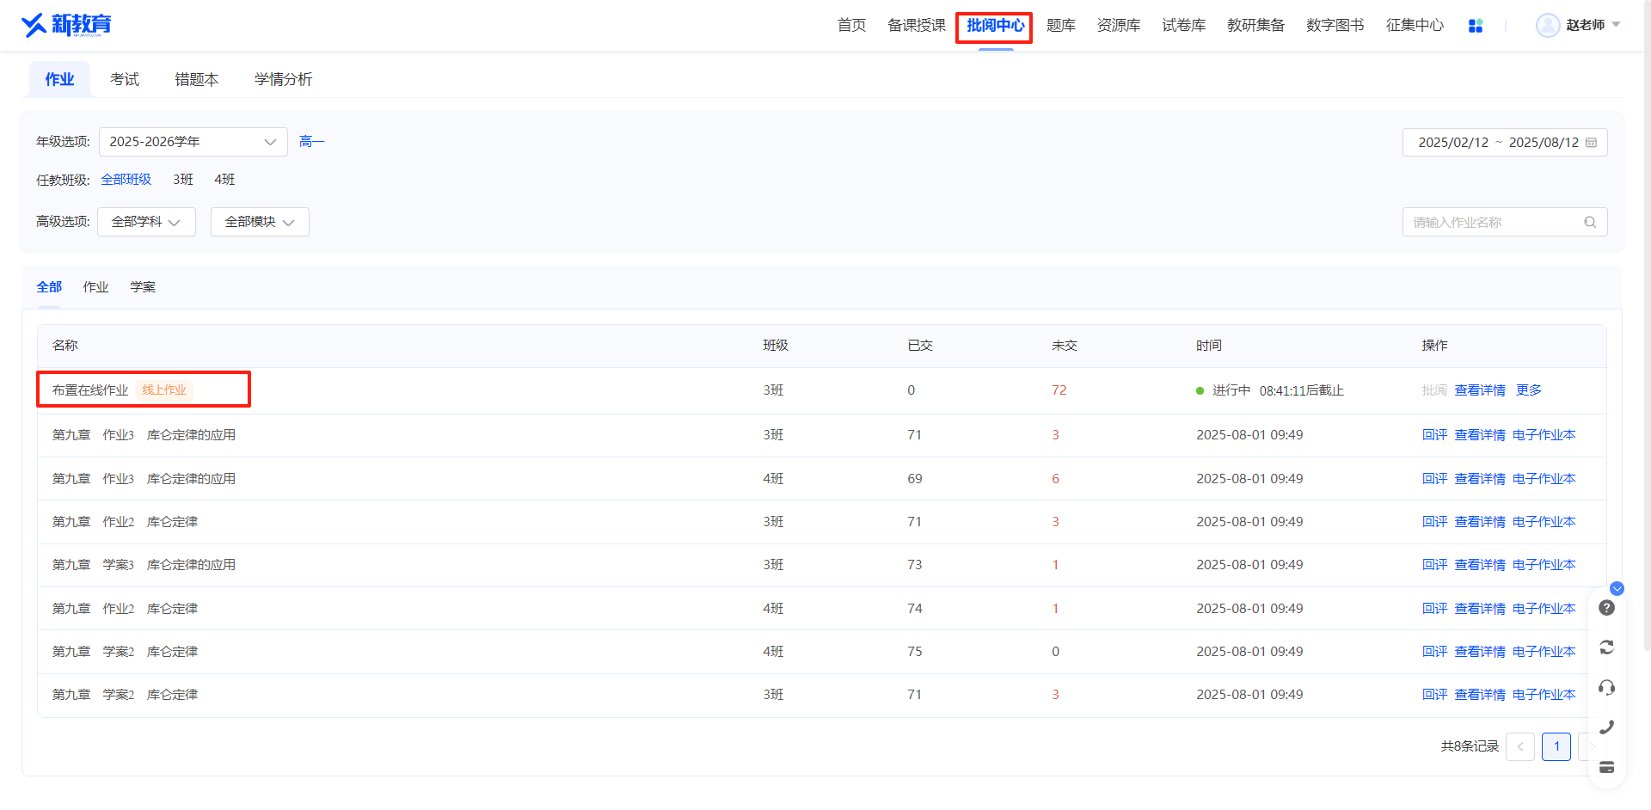Click the bottom card icon in sidebar
Screen dimensions: 1651x810
(1606, 767)
